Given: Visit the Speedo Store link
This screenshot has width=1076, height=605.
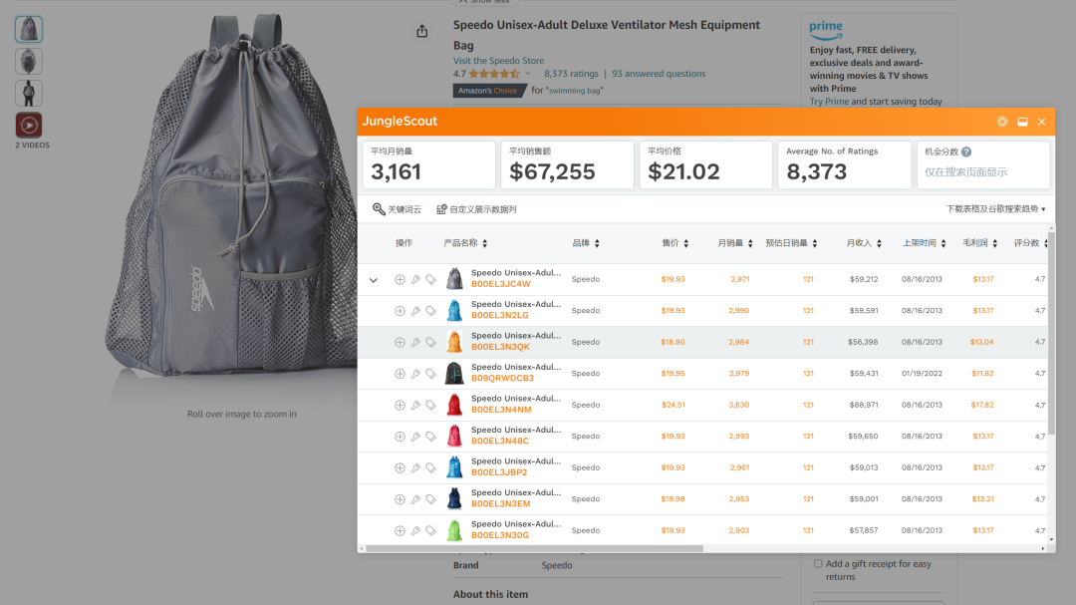Looking at the screenshot, I should coord(498,61).
